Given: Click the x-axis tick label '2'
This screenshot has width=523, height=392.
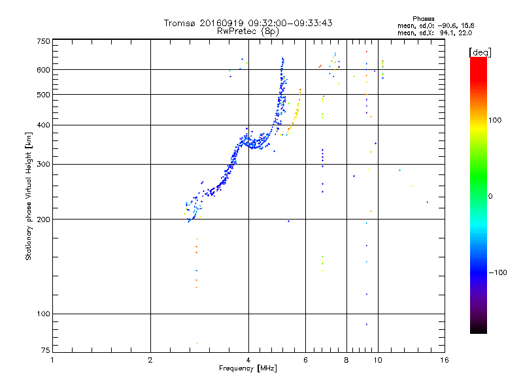Looking at the screenshot, I should click(x=150, y=360).
